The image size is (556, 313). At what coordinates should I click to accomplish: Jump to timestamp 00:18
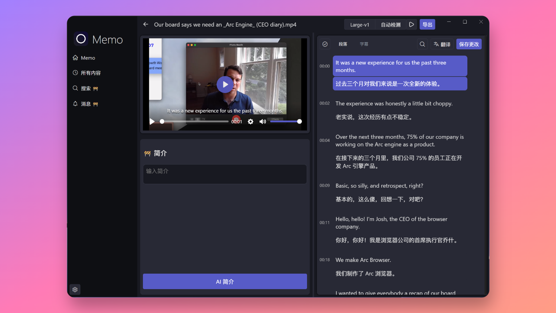pyautogui.click(x=324, y=260)
